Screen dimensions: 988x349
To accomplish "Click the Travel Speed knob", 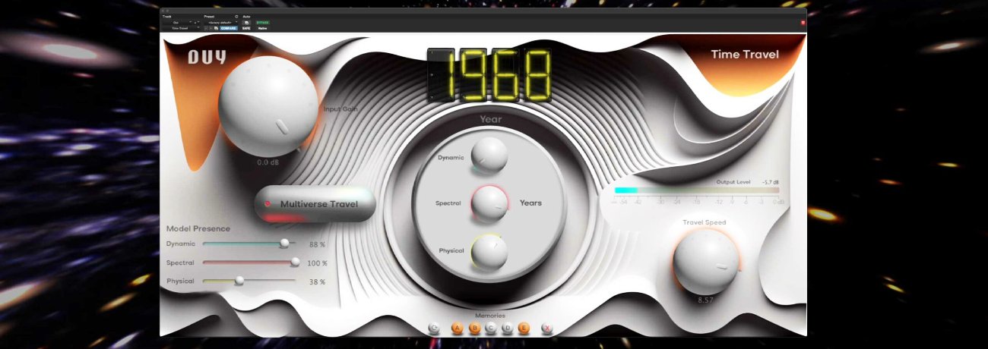I will pos(706,263).
